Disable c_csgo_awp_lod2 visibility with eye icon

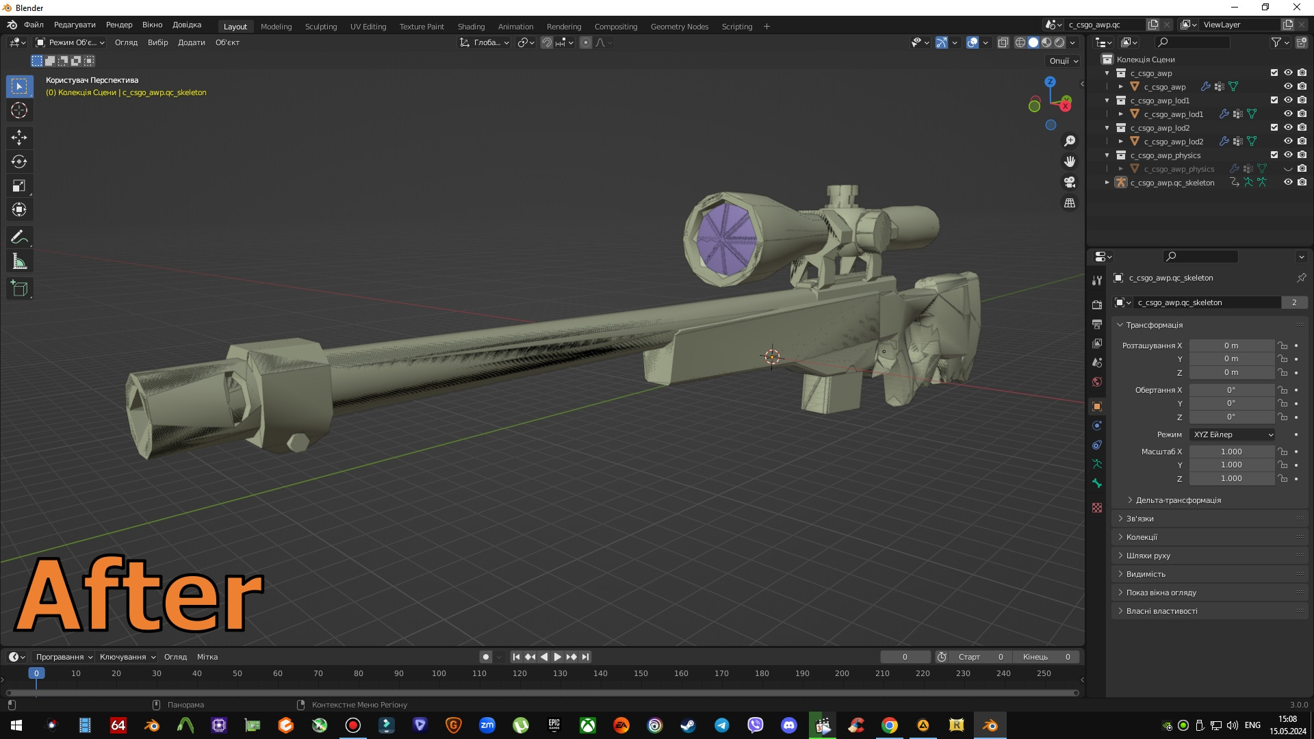click(x=1289, y=127)
